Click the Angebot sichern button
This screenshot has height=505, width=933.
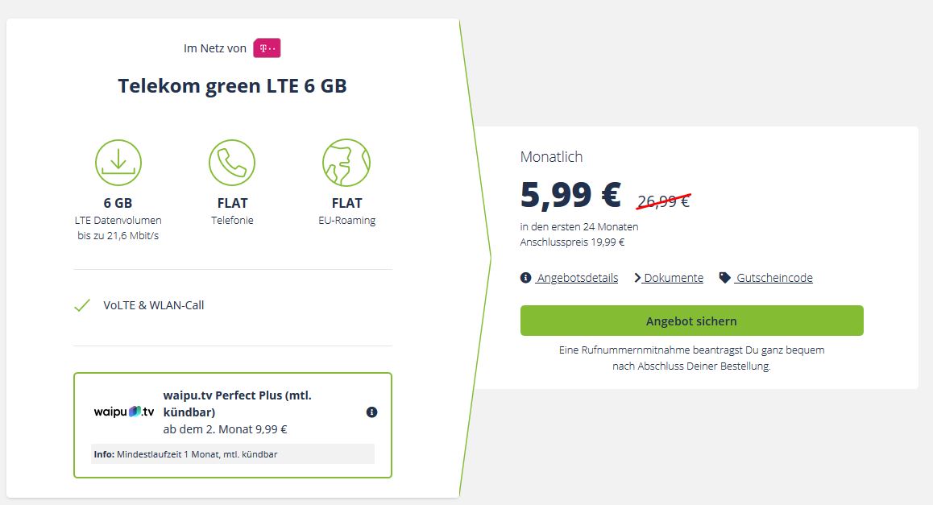[x=691, y=321]
